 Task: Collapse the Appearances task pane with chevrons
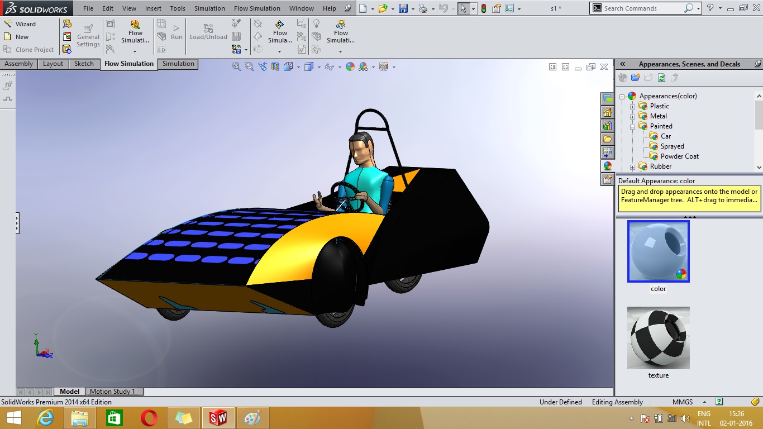coord(623,64)
